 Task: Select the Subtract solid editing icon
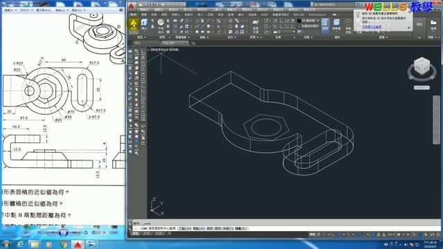(x=175, y=26)
